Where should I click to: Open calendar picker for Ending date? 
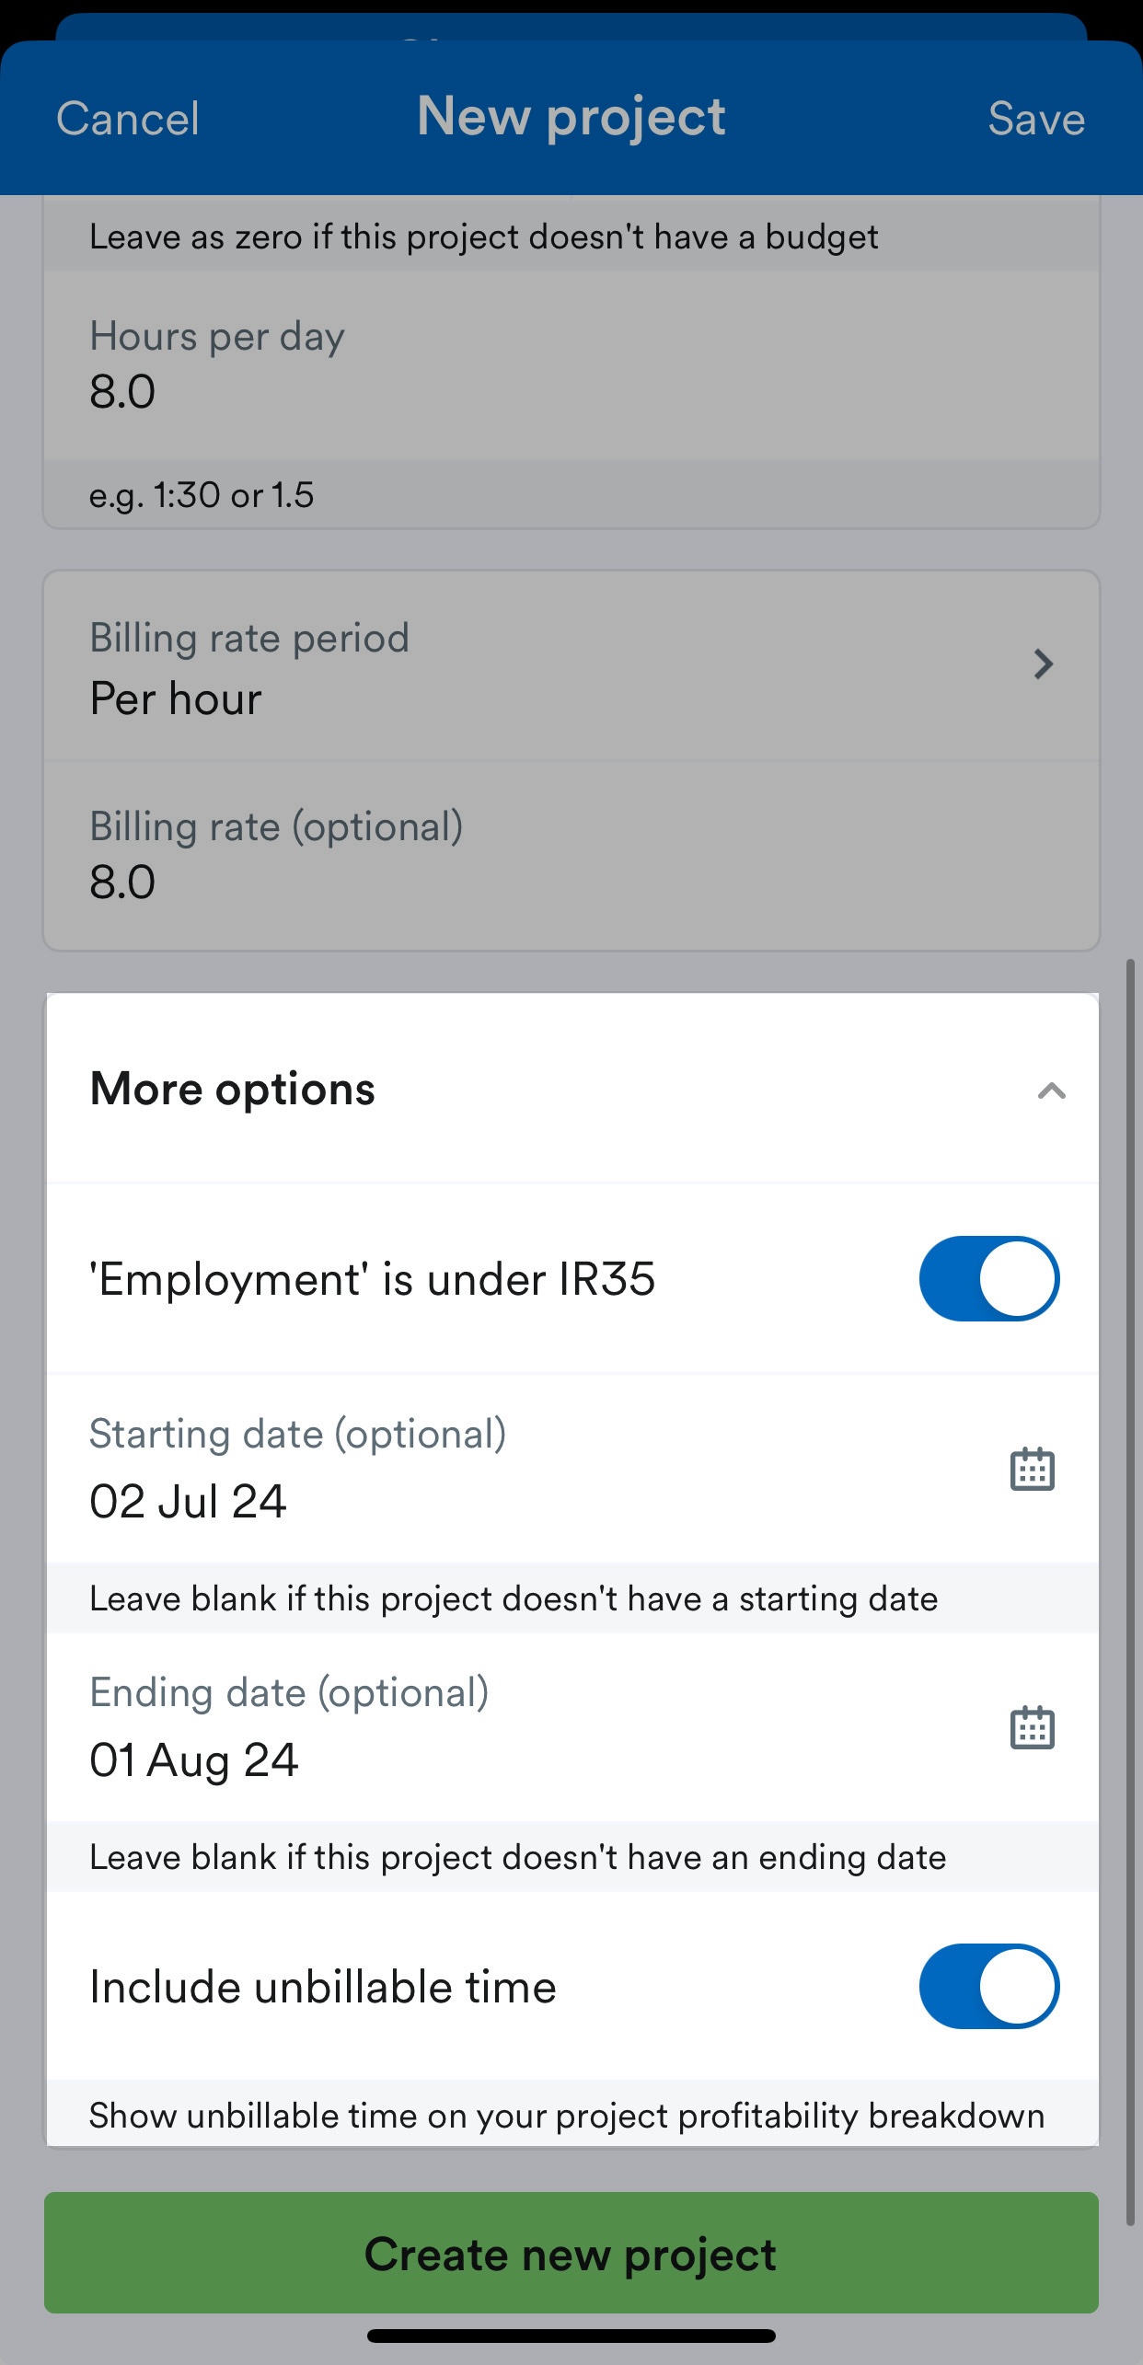pyautogui.click(x=1032, y=1727)
